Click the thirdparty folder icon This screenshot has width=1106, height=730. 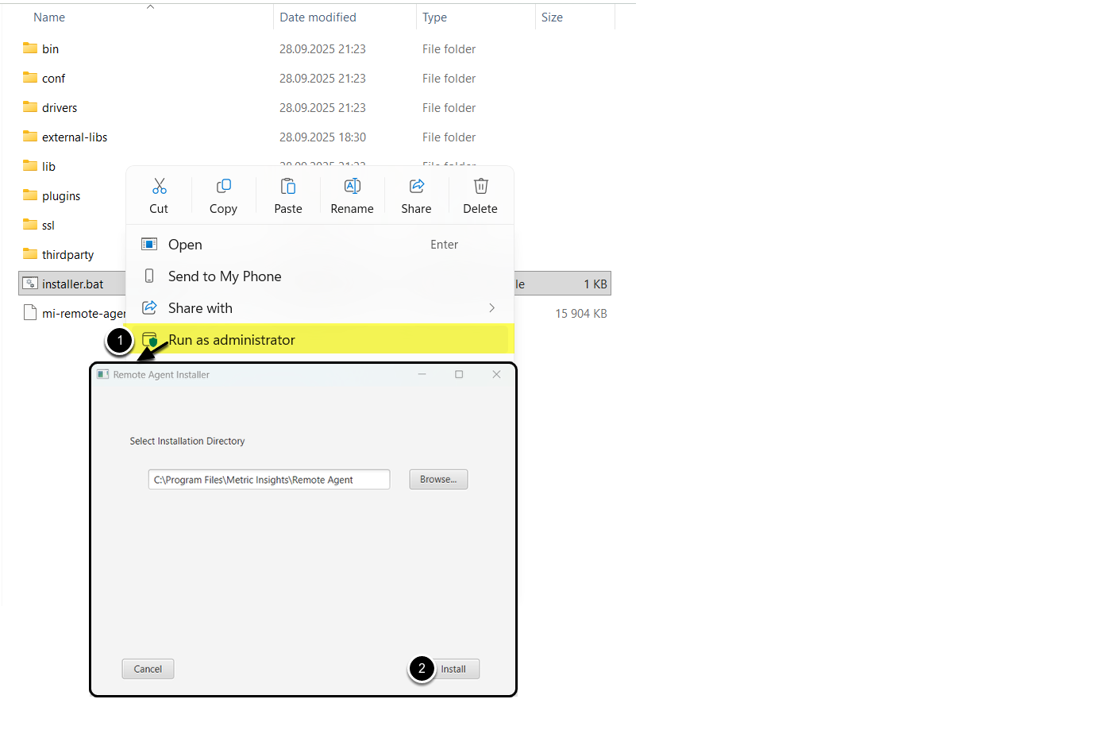pyautogui.click(x=30, y=254)
